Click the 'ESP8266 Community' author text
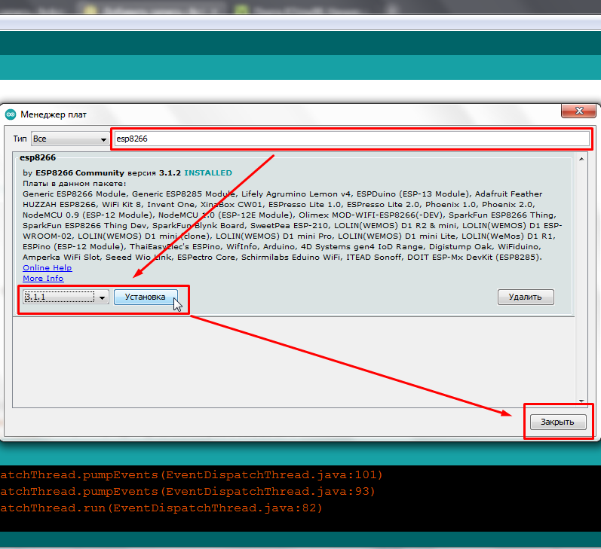601x549 pixels. point(80,172)
